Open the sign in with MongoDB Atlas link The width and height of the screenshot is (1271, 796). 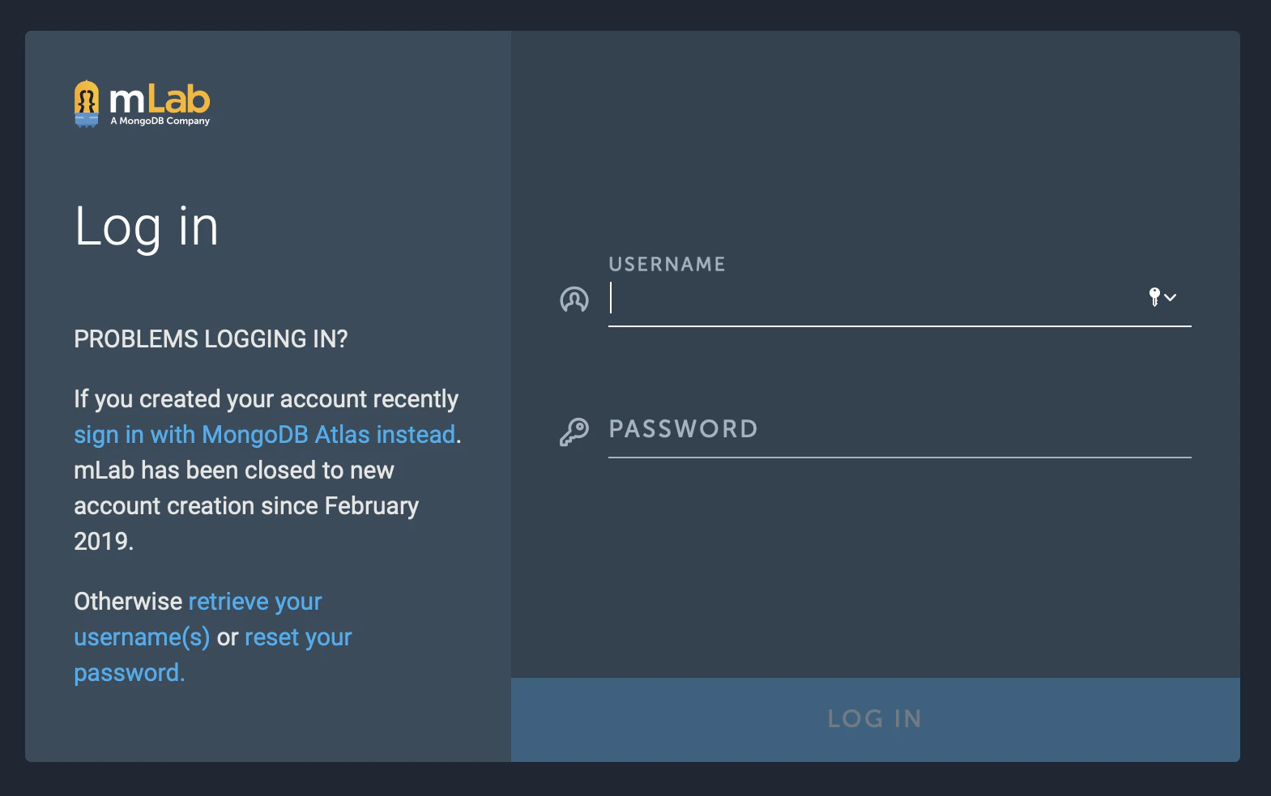[x=264, y=435]
